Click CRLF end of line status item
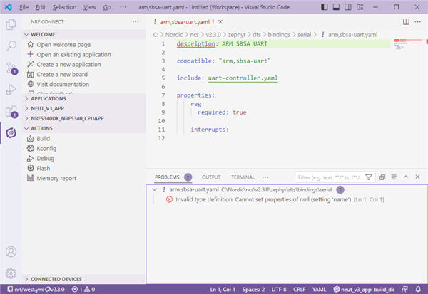This screenshot has height=294, width=428. (x=299, y=289)
